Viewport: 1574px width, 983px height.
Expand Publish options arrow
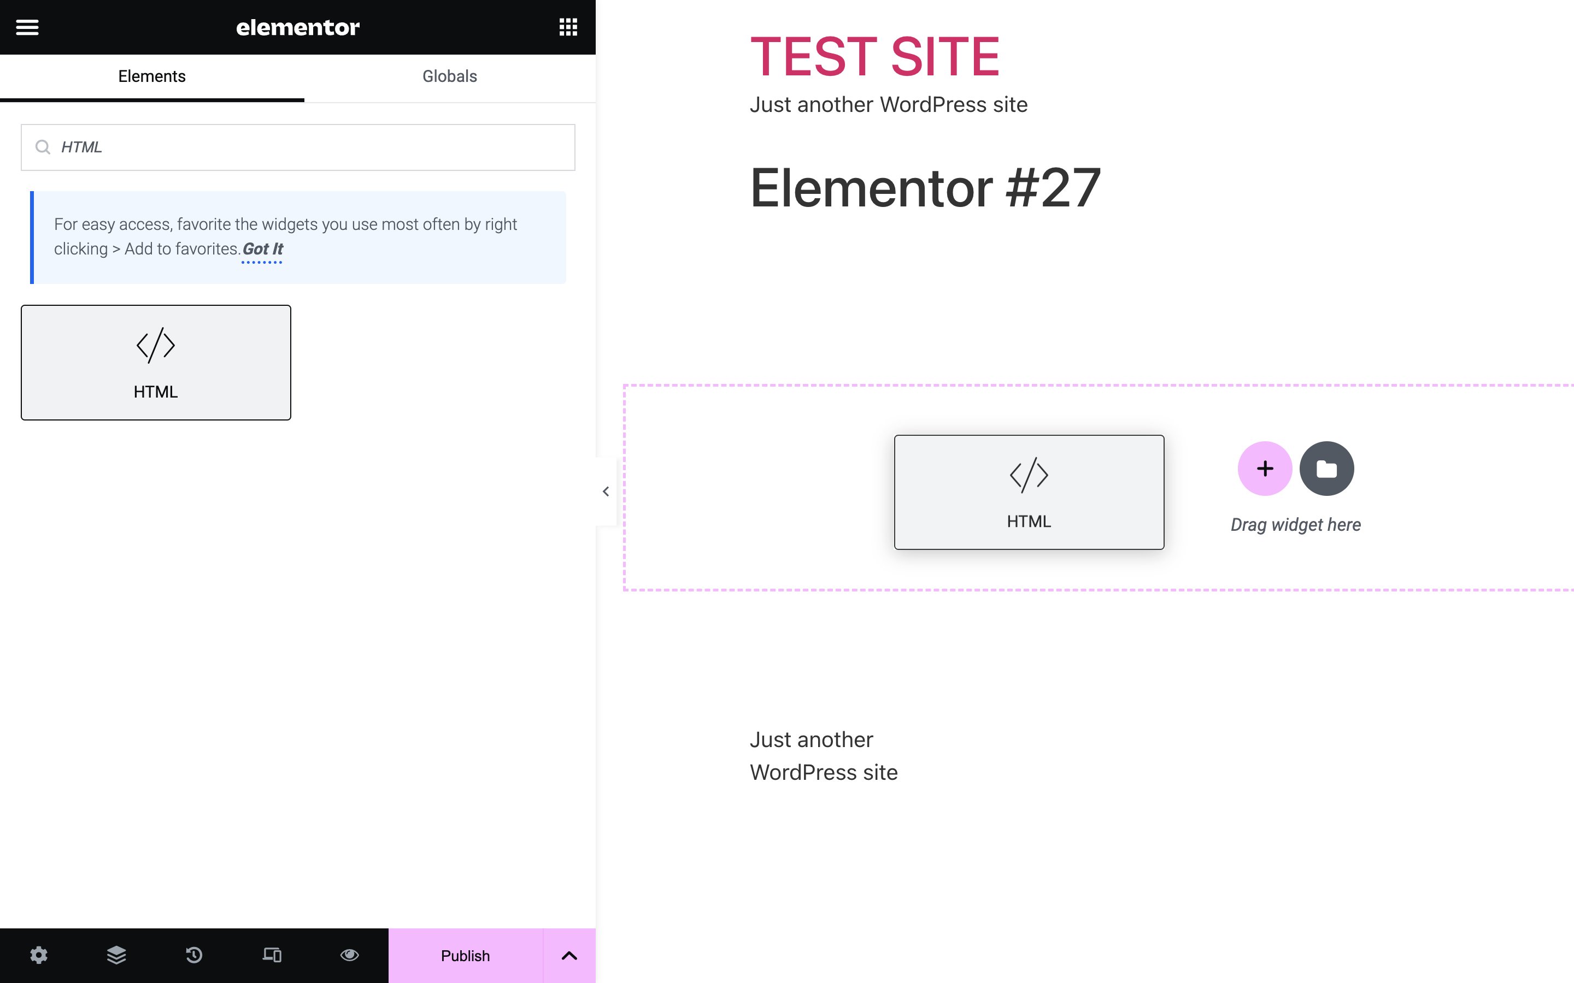(569, 955)
